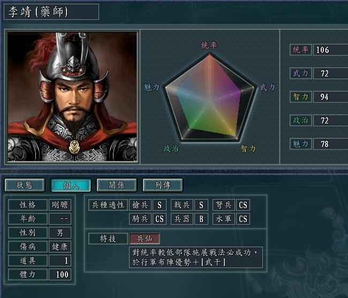Click the pentagon stats radar chart
Viewport: 348px width, 298px height.
[210, 97]
